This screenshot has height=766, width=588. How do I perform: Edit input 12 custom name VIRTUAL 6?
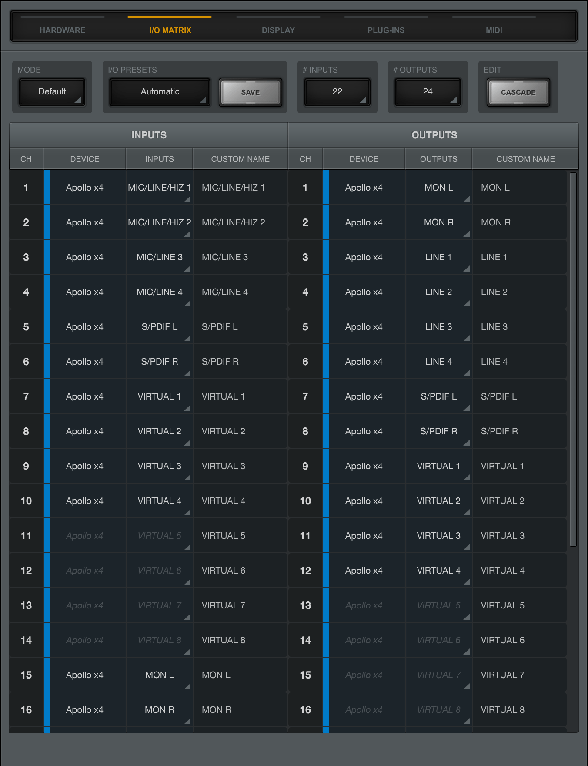pos(240,571)
